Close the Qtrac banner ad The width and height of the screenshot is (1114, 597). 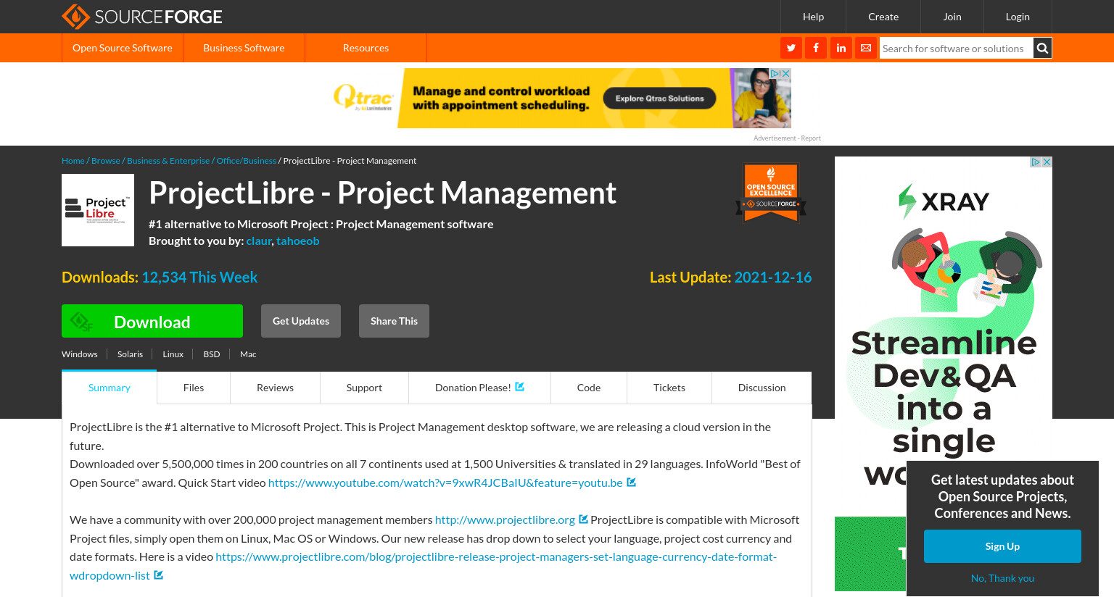tap(785, 73)
